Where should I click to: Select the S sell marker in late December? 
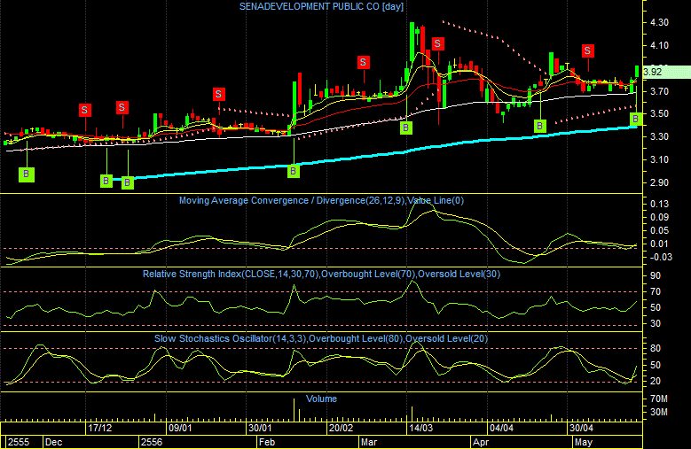pyautogui.click(x=122, y=107)
